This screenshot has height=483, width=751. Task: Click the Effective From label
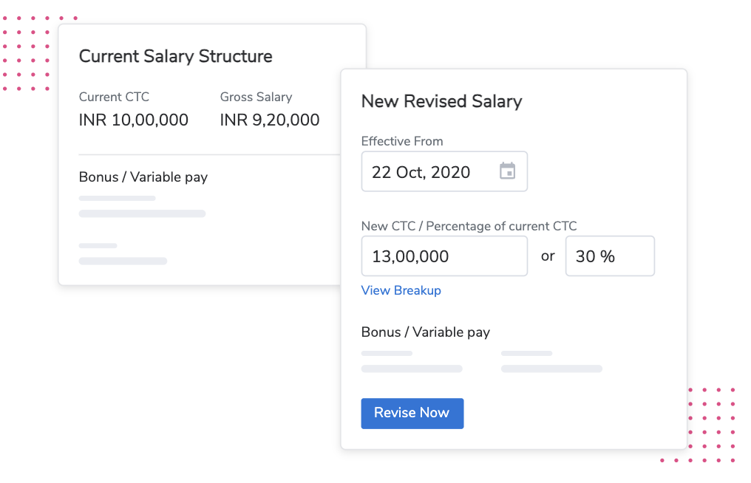401,141
